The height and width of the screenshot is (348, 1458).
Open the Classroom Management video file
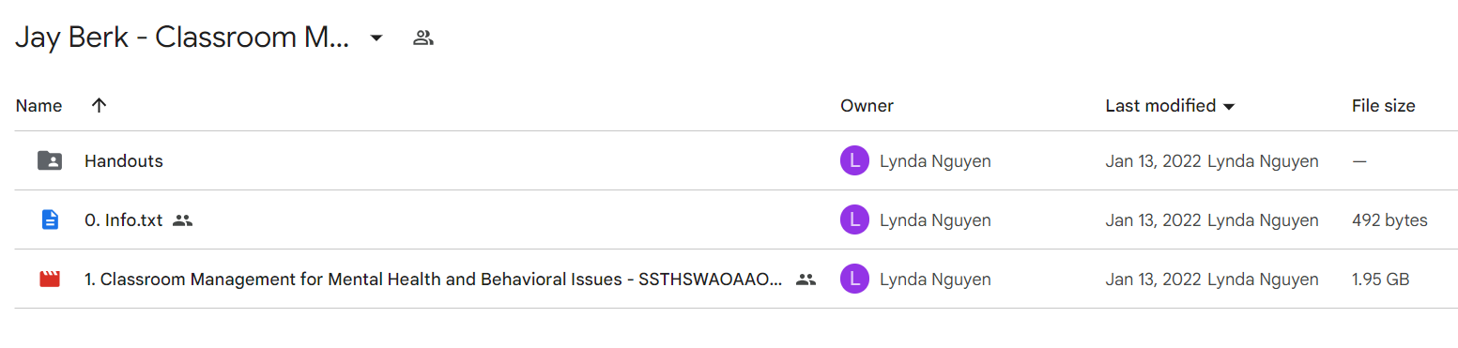coord(433,280)
